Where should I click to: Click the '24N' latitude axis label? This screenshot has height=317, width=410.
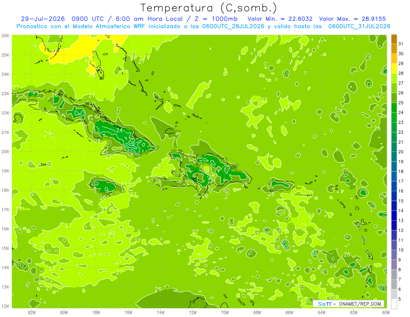[x=5, y=74]
